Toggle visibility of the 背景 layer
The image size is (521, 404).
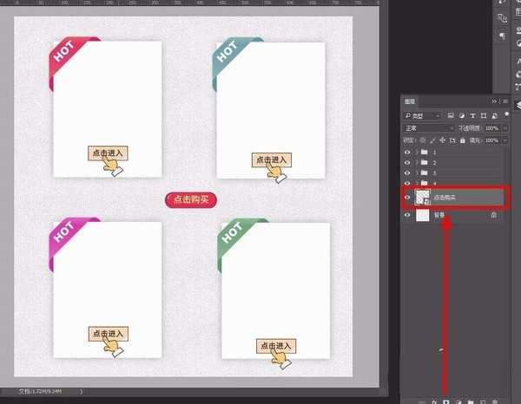(407, 215)
